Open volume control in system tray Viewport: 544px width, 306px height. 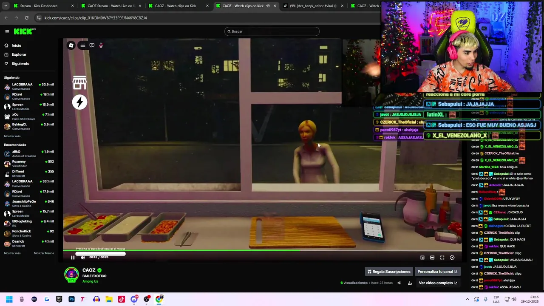tap(513, 299)
